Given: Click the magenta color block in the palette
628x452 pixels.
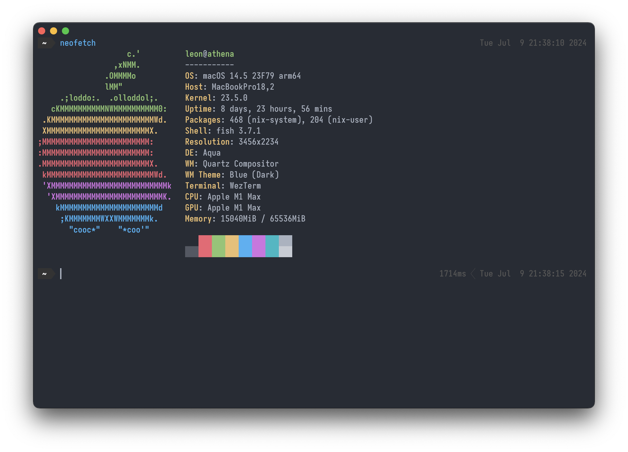Looking at the screenshot, I should coord(259,246).
